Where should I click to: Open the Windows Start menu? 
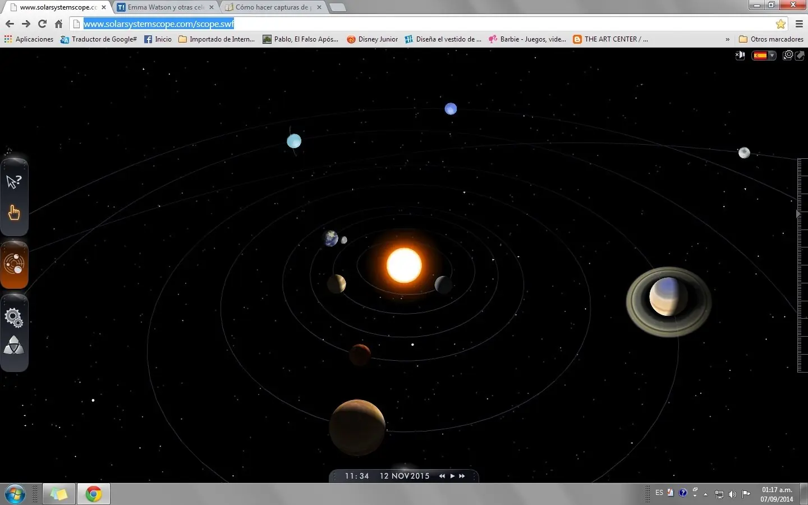pyautogui.click(x=15, y=494)
